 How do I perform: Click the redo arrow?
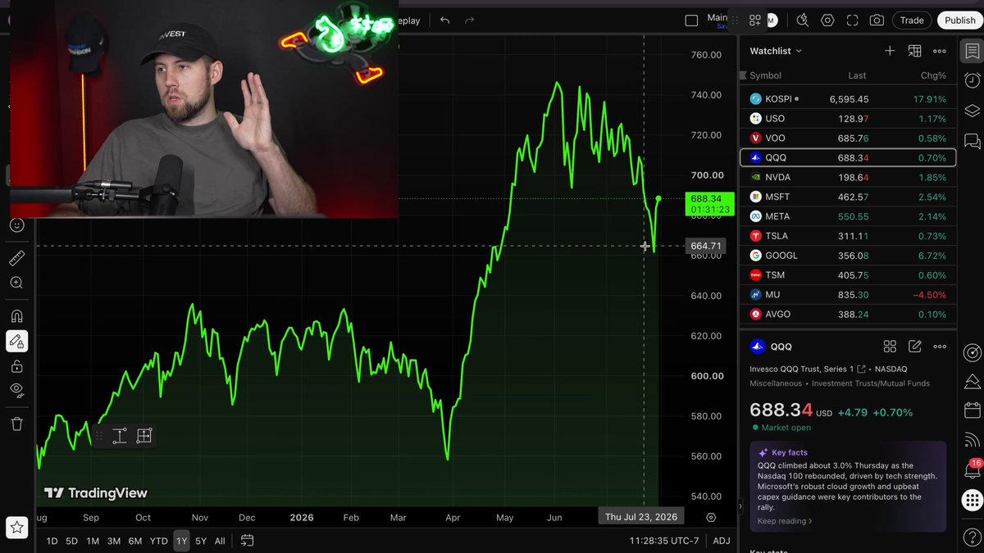(x=469, y=20)
